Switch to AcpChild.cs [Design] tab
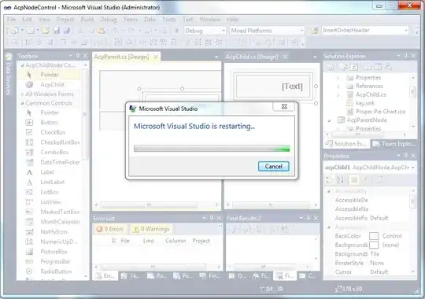The height and width of the screenshot is (299, 425). click(252, 57)
